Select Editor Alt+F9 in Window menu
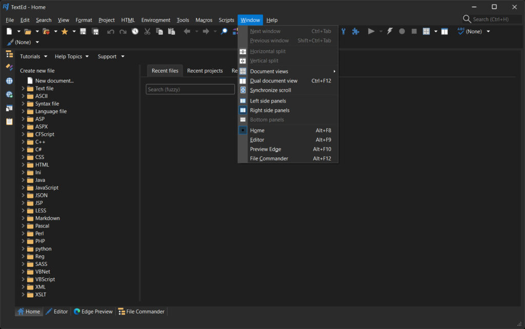Image resolution: width=525 pixels, height=329 pixels. [288, 139]
